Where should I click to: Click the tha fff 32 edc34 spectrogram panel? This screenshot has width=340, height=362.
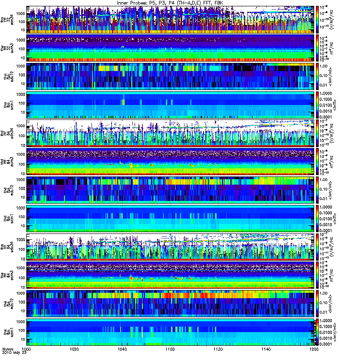(170, 19)
